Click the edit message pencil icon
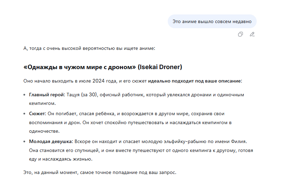 click(x=252, y=34)
